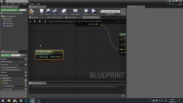Open TrackPlayerMovement function
This screenshot has height=103, width=183.
[x=12, y=70]
